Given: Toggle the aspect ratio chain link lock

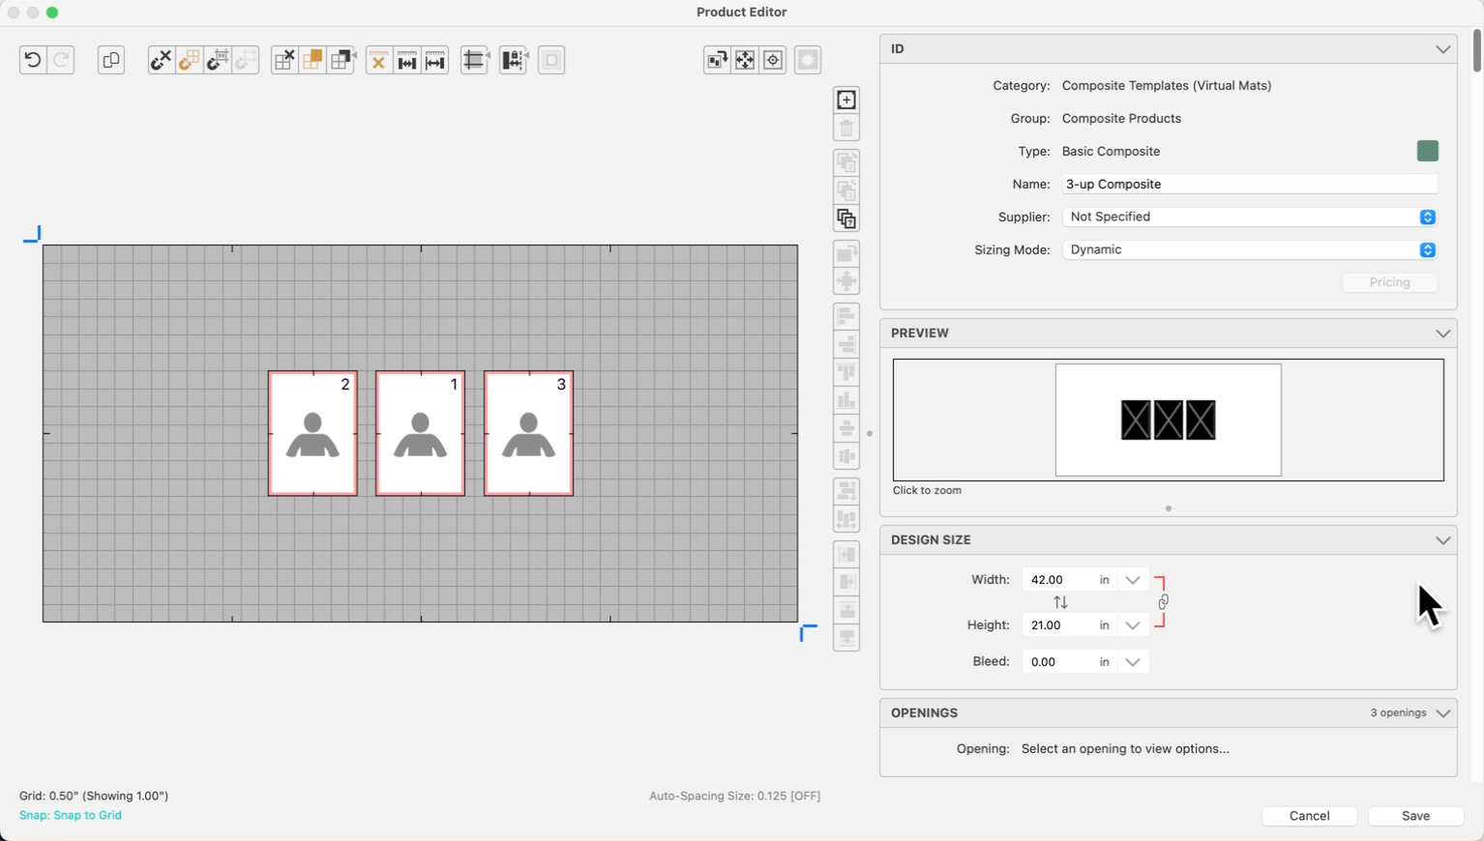Looking at the screenshot, I should pyautogui.click(x=1163, y=602).
